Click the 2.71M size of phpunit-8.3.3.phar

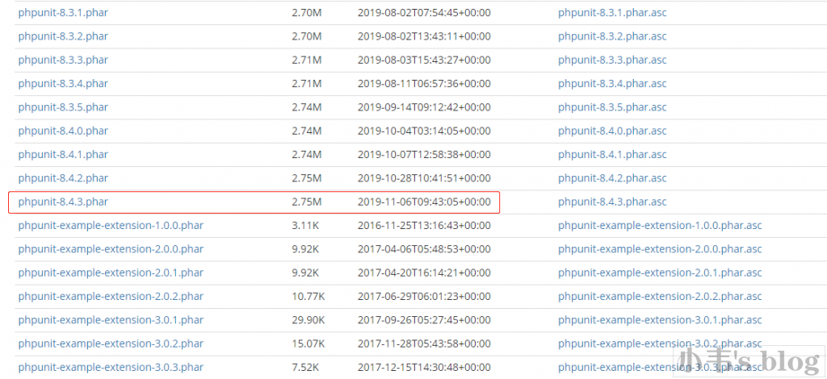tap(306, 60)
